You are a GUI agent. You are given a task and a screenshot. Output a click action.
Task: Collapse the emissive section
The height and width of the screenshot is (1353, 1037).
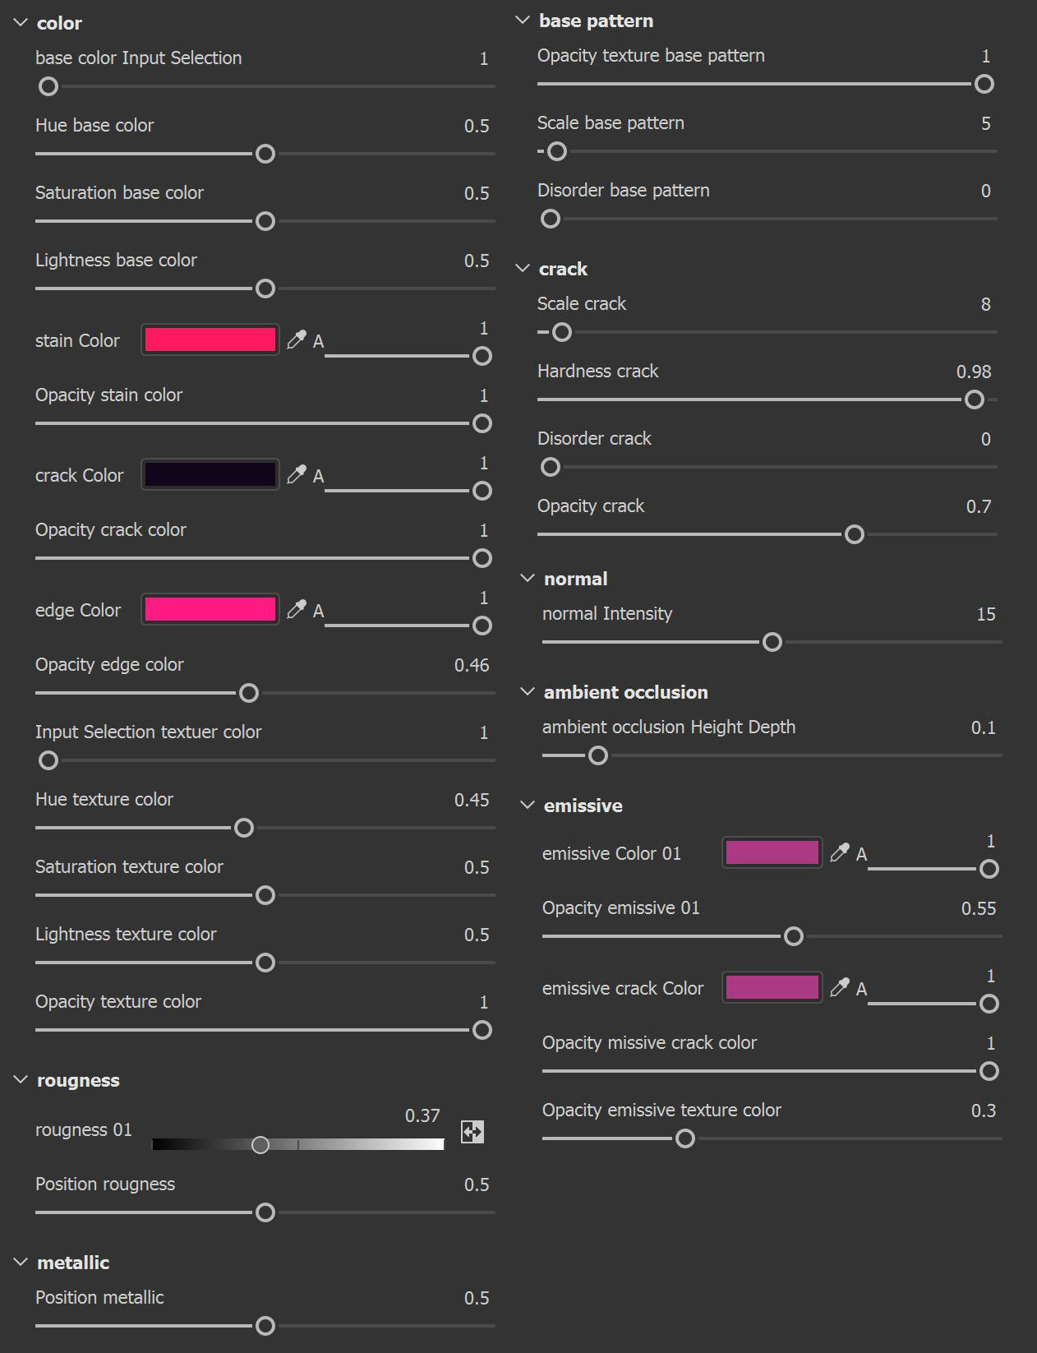528,806
